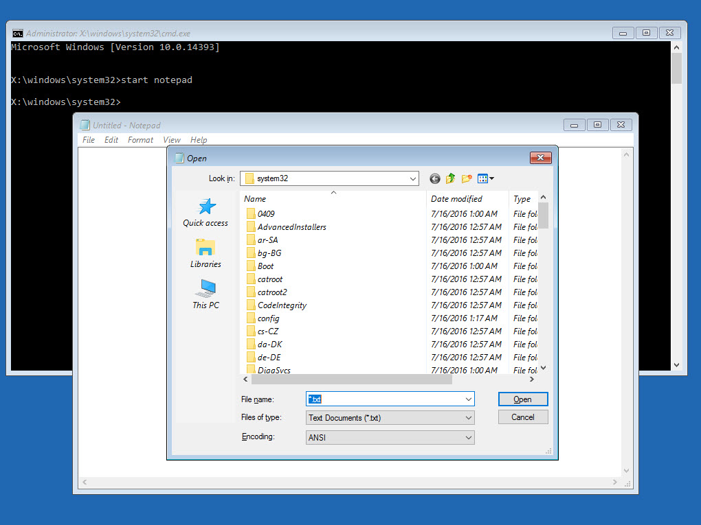Select the ar-SA folder
The height and width of the screenshot is (525, 701).
point(263,240)
